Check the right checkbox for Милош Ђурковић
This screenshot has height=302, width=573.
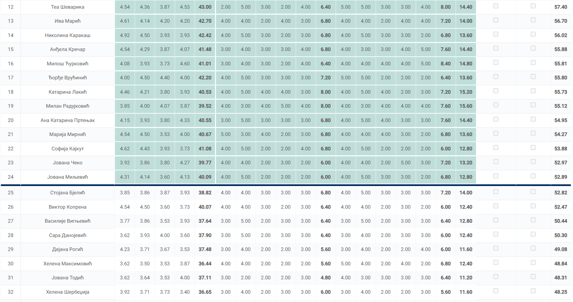[533, 63]
